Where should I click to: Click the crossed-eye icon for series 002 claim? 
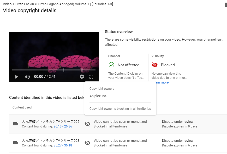click(87, 124)
